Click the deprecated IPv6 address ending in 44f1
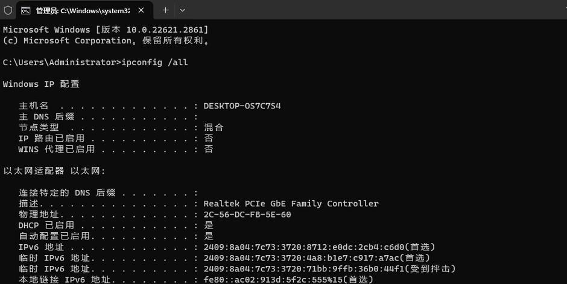 click(x=304, y=269)
